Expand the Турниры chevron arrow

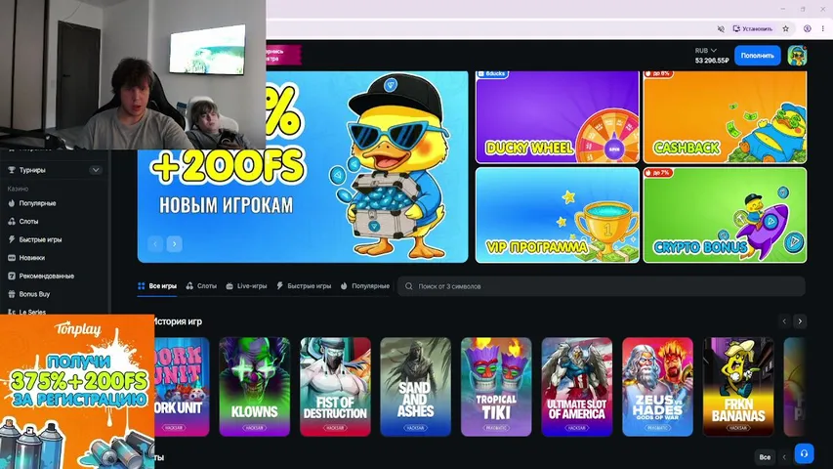pos(96,170)
